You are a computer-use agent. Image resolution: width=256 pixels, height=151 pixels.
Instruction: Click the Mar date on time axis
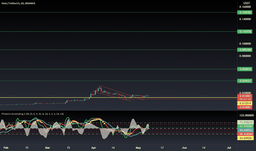coord(48,148)
